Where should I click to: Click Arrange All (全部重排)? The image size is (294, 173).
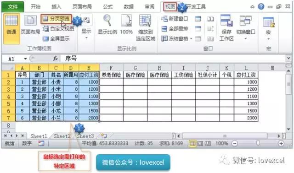point(175,29)
